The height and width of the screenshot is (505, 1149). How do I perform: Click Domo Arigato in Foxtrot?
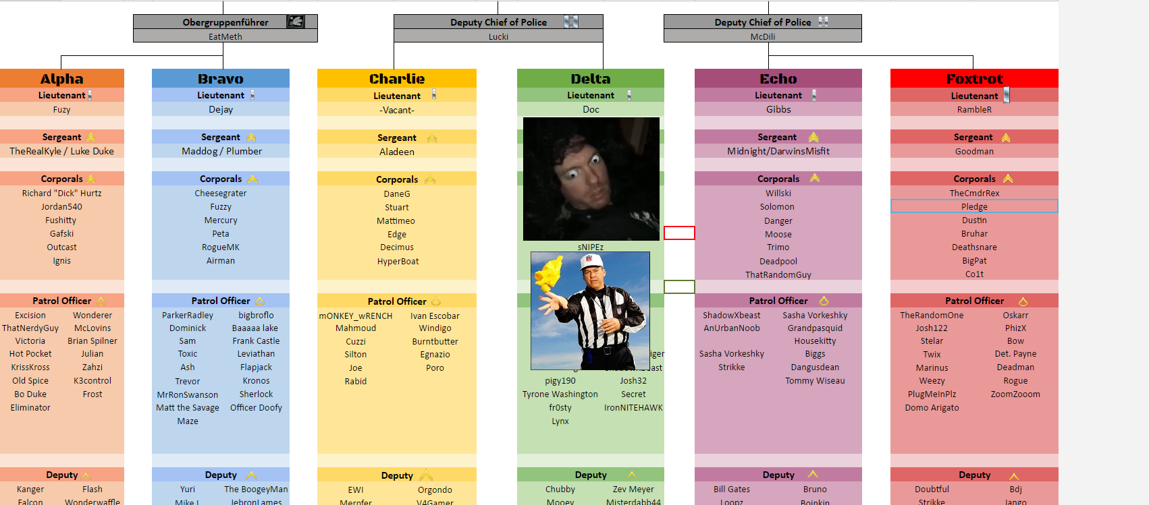pyautogui.click(x=932, y=407)
